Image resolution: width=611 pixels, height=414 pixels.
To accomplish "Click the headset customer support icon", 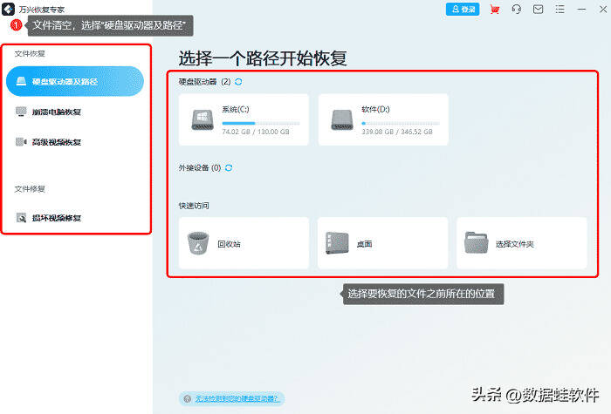I will (517, 10).
